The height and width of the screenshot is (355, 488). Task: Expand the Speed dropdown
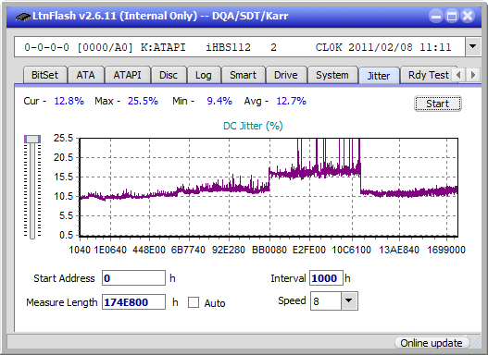pos(349,300)
